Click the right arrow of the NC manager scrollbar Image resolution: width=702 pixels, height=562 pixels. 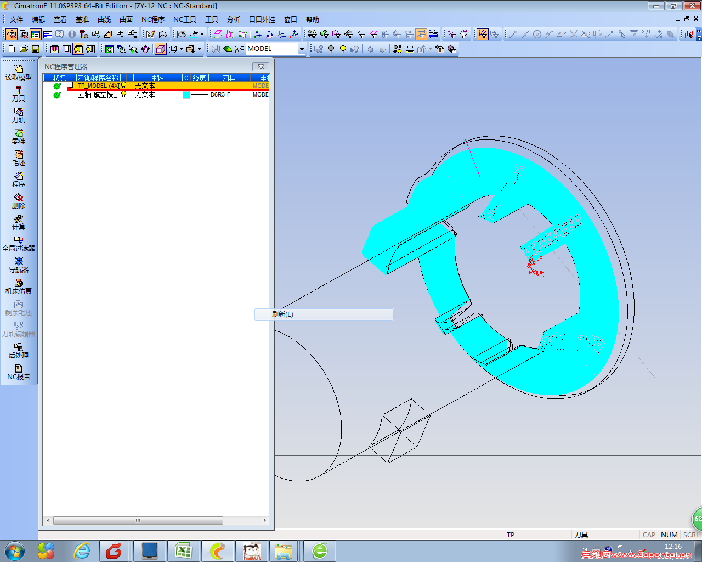(265, 520)
